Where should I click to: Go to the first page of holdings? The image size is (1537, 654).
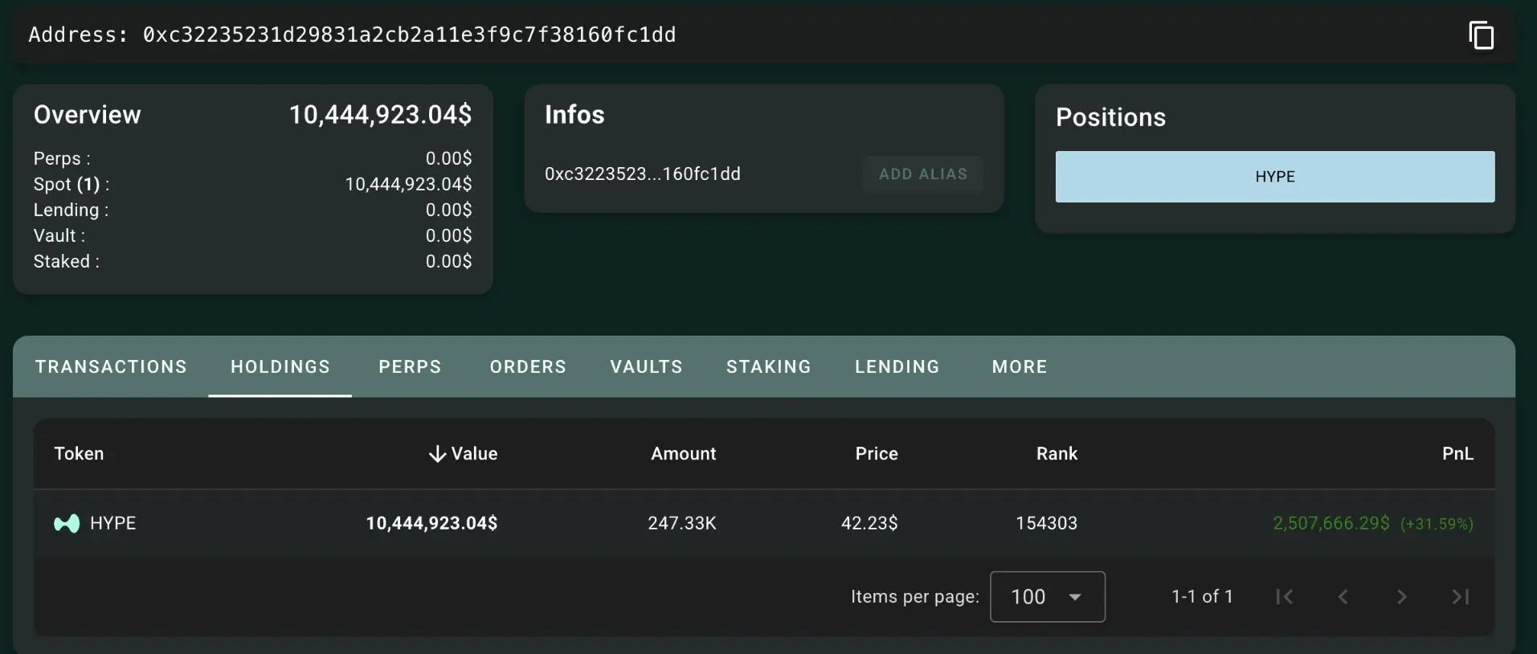tap(1284, 597)
